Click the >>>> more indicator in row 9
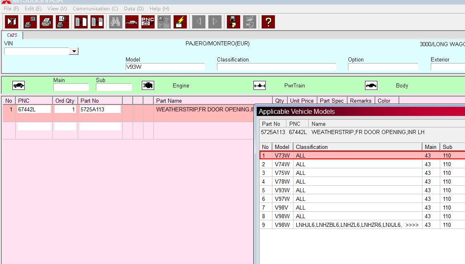The height and width of the screenshot is (264, 465). (x=412, y=225)
